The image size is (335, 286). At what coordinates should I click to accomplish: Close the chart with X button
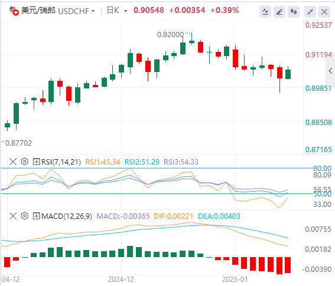click(324, 12)
